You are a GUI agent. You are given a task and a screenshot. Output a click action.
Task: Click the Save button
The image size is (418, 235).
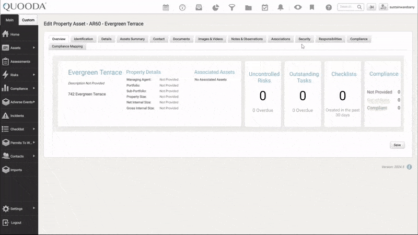(x=397, y=145)
